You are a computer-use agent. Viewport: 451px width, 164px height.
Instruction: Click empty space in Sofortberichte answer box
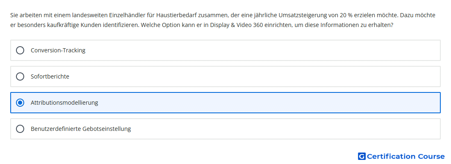click(259, 76)
